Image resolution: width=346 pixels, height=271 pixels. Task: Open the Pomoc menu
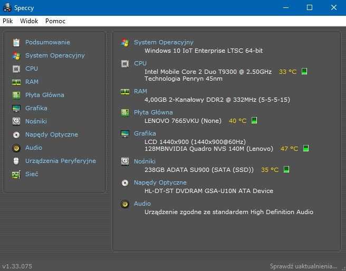(55, 21)
